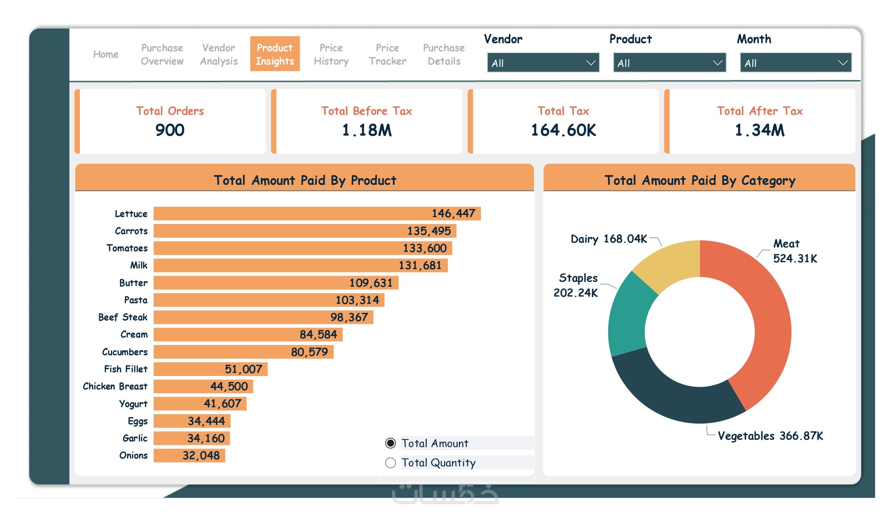Open the Price Tracker page
891x515 pixels.
coord(387,54)
